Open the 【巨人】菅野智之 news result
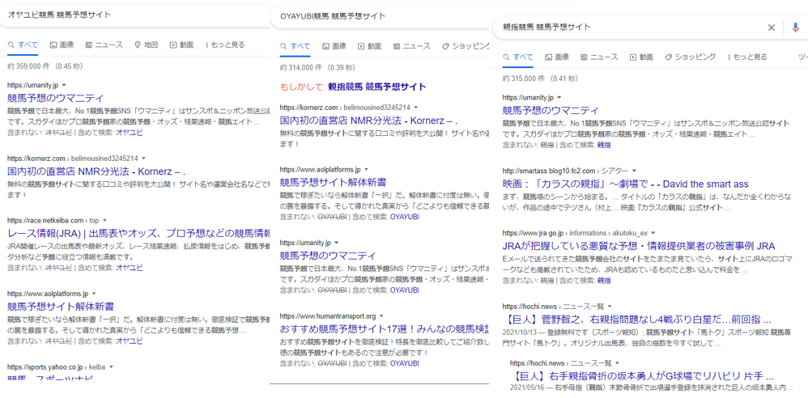This screenshot has width=808, height=398. pyautogui.click(x=636, y=319)
